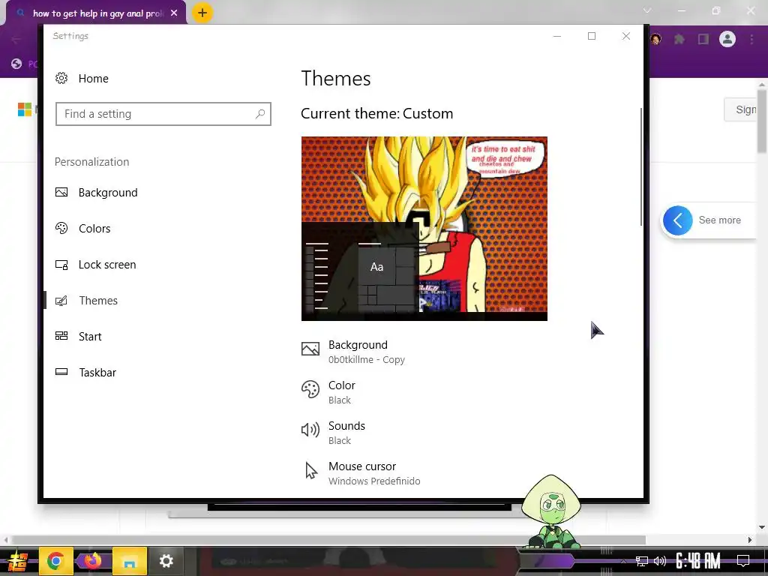Viewport: 768px width, 576px height.
Task: Open the volume speaker icon in tray
Action: [x=660, y=561]
